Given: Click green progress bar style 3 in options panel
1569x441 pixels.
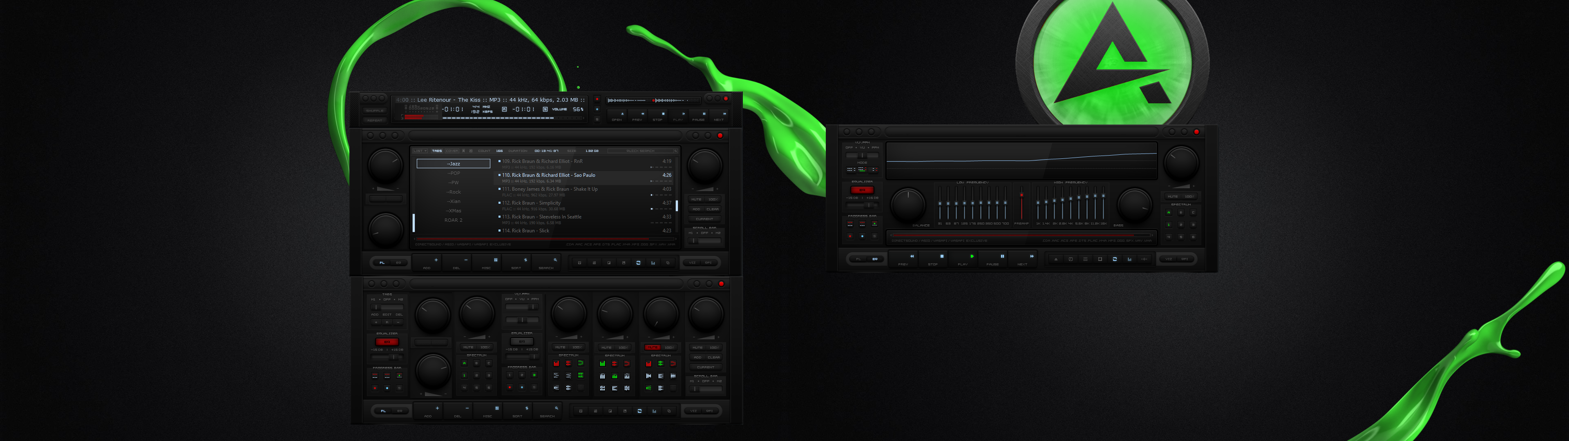Looking at the screenshot, I should coord(534,375).
